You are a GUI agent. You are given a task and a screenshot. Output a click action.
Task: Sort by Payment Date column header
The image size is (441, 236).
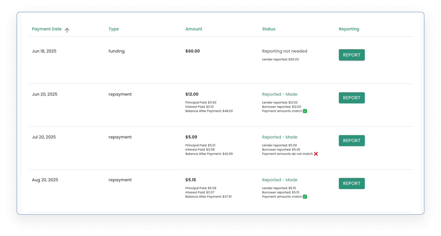tap(47, 29)
